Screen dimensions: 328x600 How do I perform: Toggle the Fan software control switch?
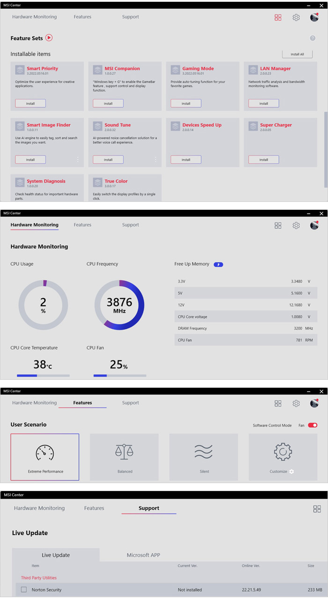[x=313, y=425]
